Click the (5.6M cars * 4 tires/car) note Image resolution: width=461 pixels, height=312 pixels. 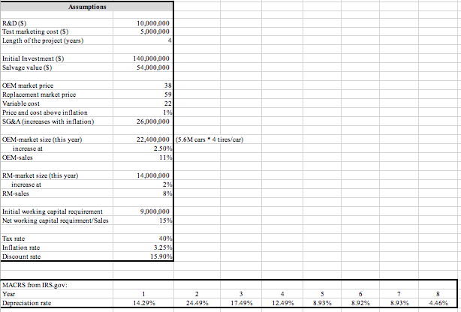(x=209, y=139)
